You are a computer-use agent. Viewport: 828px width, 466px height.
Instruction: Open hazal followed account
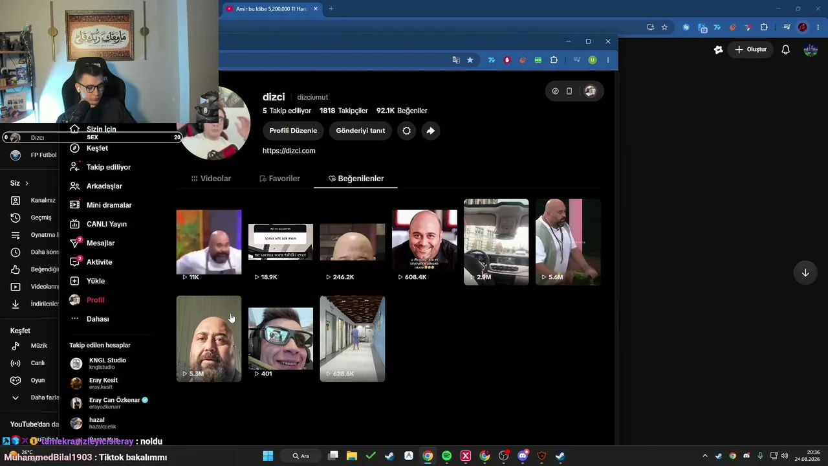point(93,423)
